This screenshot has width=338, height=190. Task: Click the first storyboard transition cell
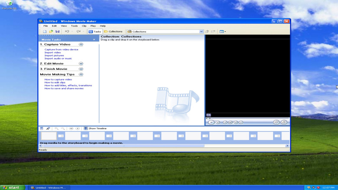[61, 136]
